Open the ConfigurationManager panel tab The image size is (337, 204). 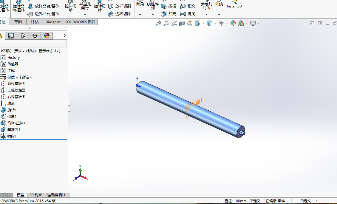23,36
